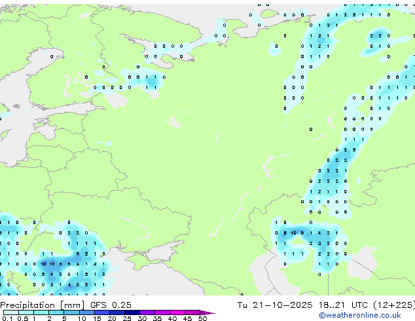415x321 pixels.
Task: Click the '0.5' legend scale label
Action: point(23,318)
